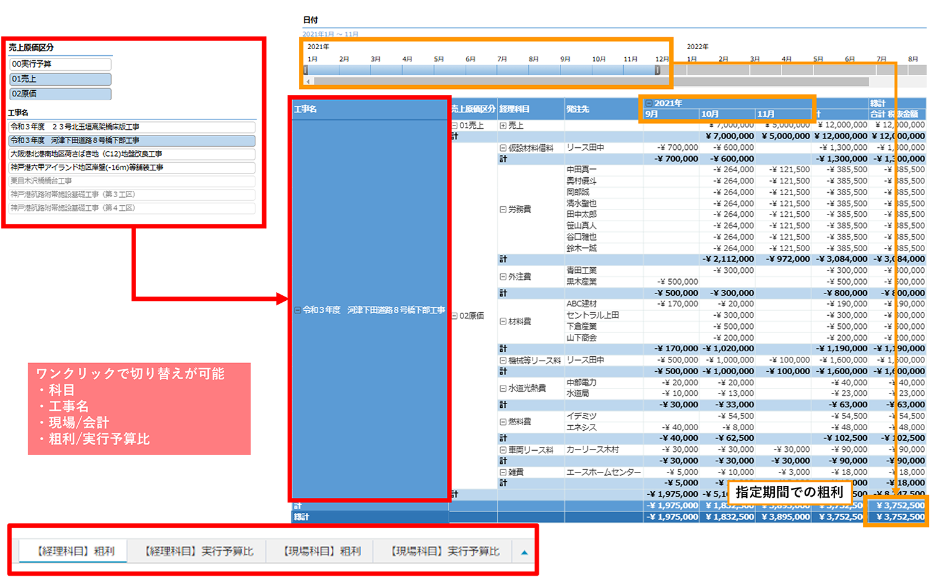Click the plus icon beside 売上 account

pos(503,126)
